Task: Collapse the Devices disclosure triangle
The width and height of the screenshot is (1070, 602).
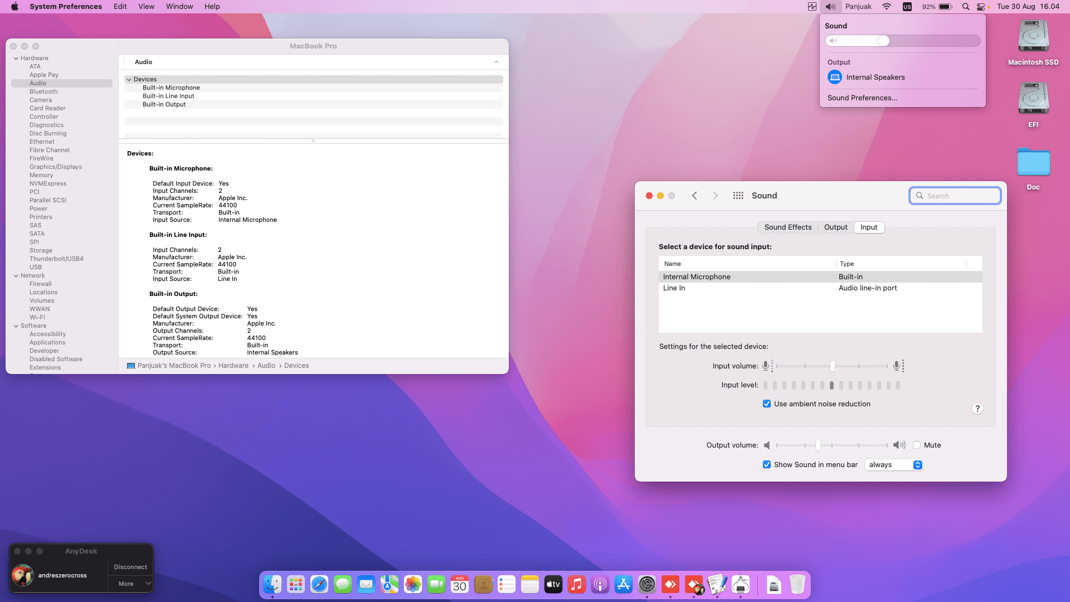Action: (129, 80)
